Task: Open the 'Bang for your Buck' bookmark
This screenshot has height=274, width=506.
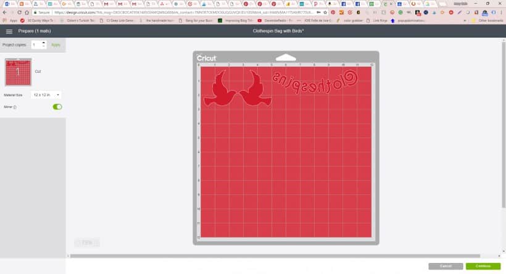Action: (196, 20)
